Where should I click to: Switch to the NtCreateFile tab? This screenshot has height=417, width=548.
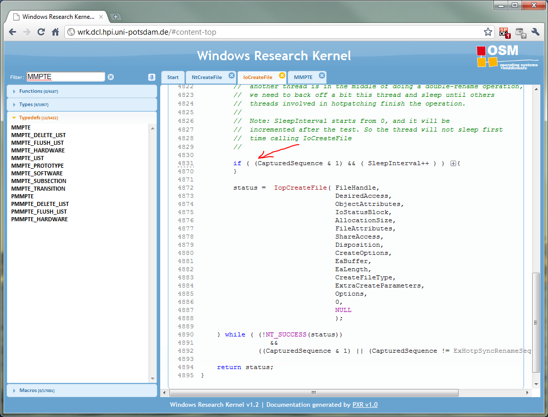(207, 77)
